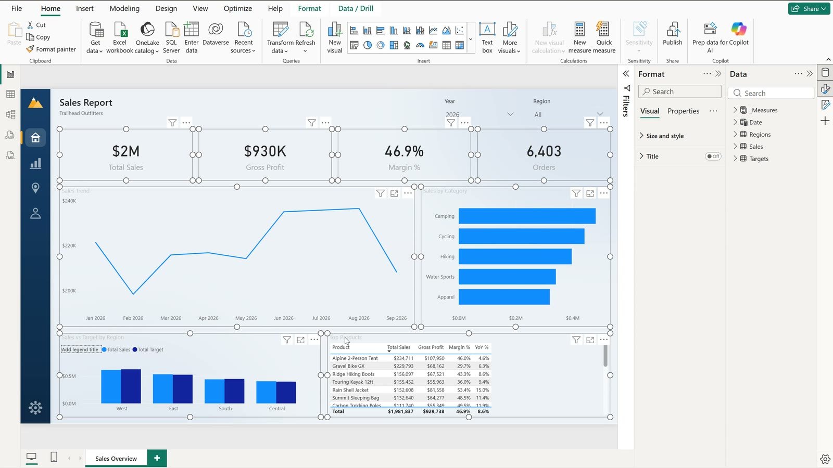Open more options for Top Products table

coord(603,340)
